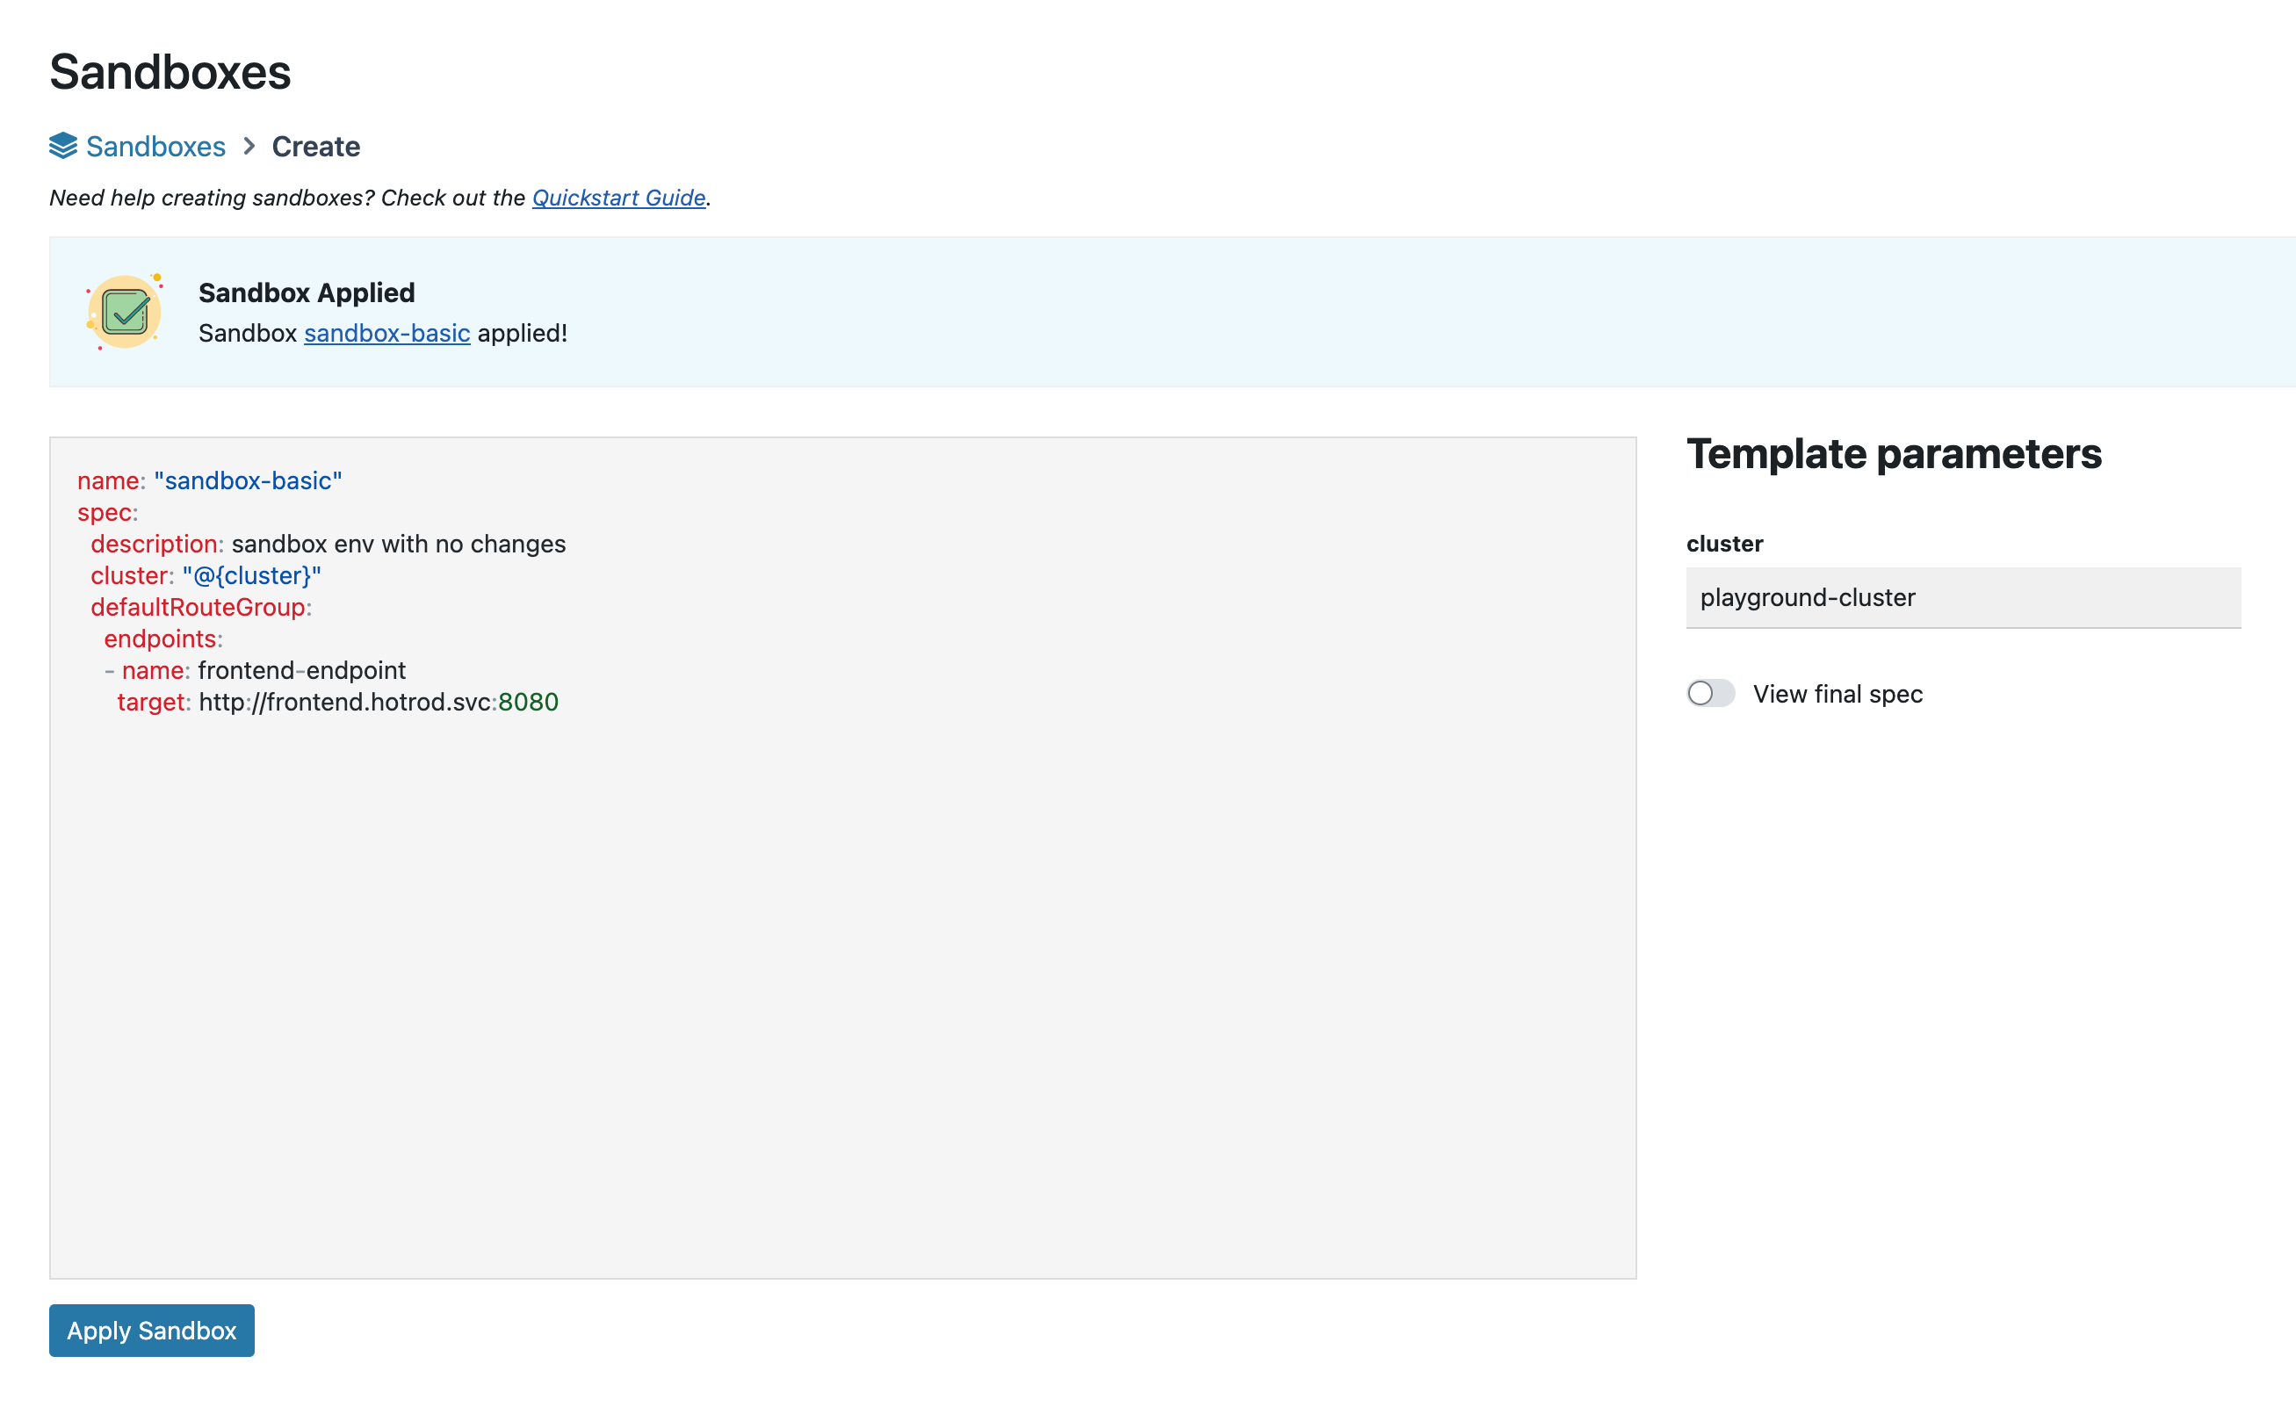Open the Quickstart Guide link
The width and height of the screenshot is (2296, 1407).
tap(618, 198)
